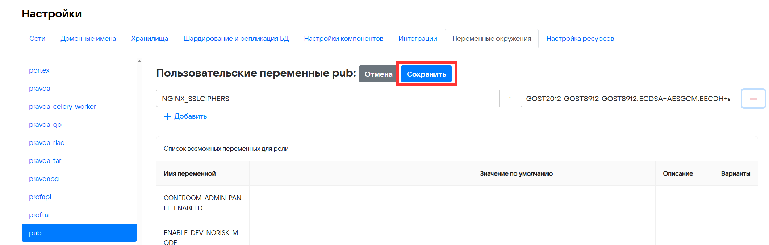Image resolution: width=769 pixels, height=245 pixels.
Task: Select profapi in the sidebar
Action: click(40, 197)
